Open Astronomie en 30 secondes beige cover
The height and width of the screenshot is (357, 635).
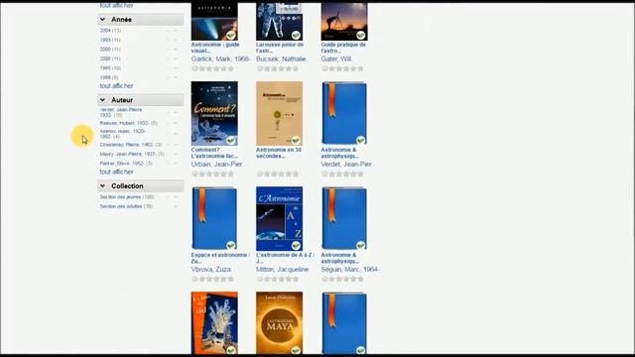tap(279, 113)
